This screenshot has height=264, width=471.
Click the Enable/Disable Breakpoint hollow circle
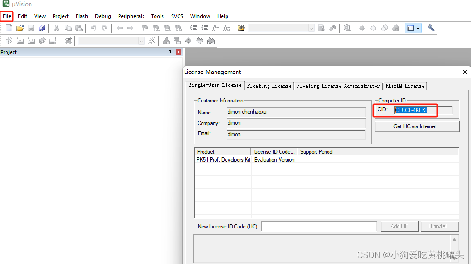pos(373,28)
